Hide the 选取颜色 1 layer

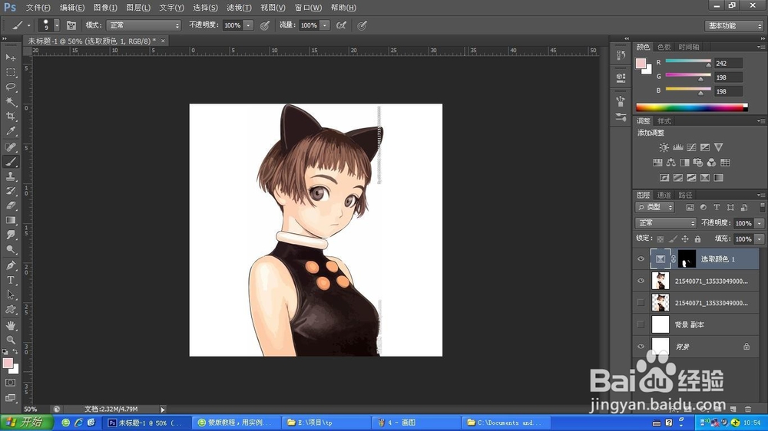click(641, 258)
